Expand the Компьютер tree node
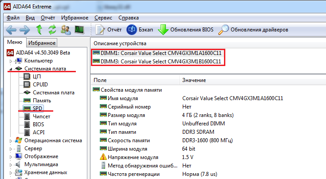 point(11,61)
